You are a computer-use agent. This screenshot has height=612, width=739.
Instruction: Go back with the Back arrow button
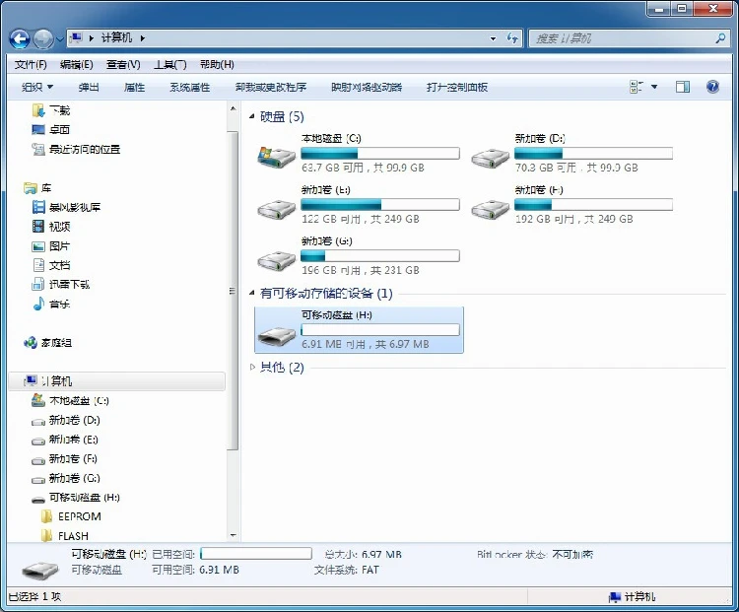[20, 38]
